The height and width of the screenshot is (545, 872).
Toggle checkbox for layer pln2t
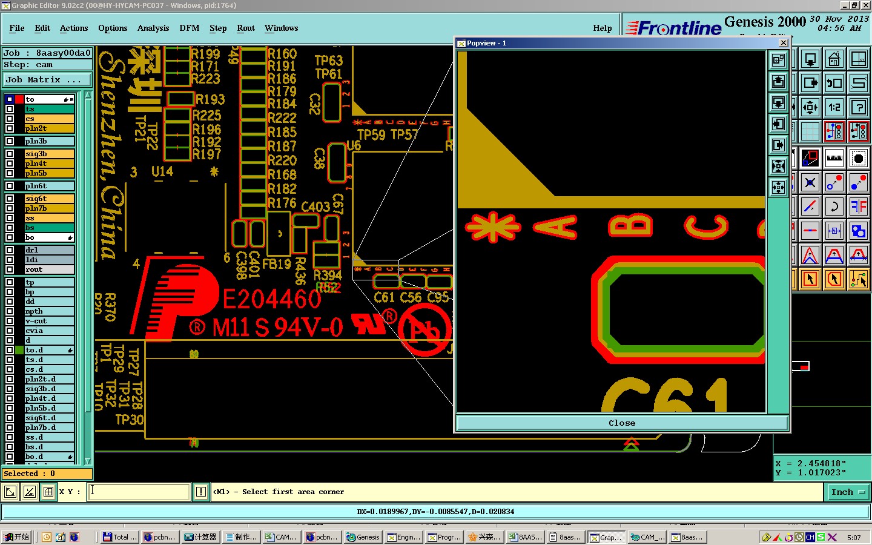10,128
